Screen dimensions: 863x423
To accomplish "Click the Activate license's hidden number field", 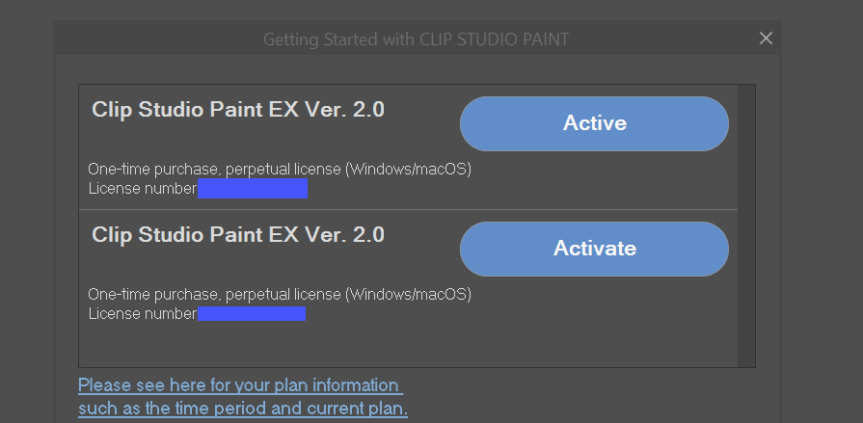I will click(x=252, y=313).
